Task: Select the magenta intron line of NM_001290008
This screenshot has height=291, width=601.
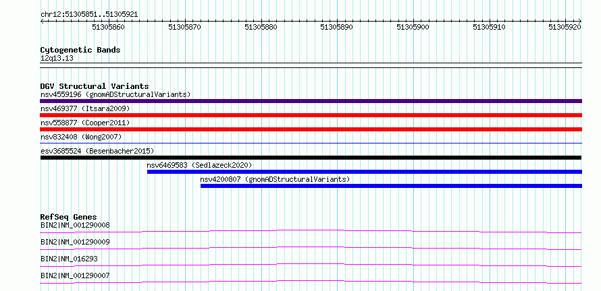Action: click(311, 230)
